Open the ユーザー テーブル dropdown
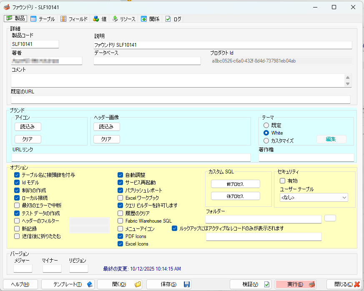Viewport: 364px width, 291px height. pyautogui.click(x=314, y=198)
